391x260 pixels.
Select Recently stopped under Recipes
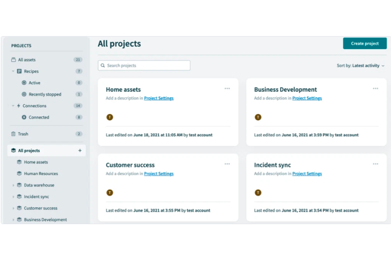coord(45,94)
